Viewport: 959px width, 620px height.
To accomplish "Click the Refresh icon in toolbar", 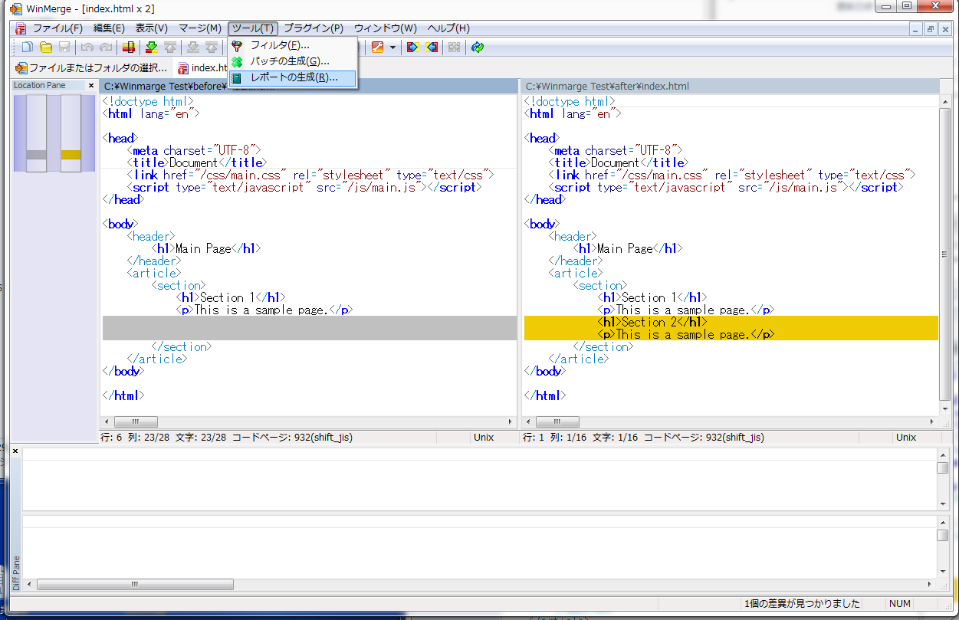I will pos(478,48).
